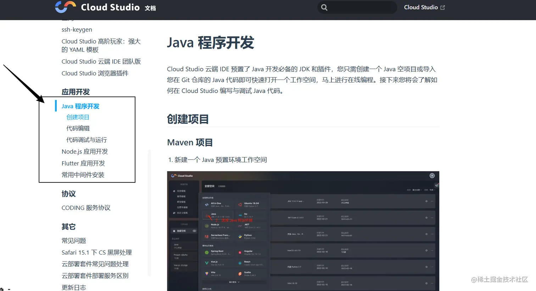The image size is (536, 291).
Task: Click the 其它 section heading
Action: coord(68,227)
